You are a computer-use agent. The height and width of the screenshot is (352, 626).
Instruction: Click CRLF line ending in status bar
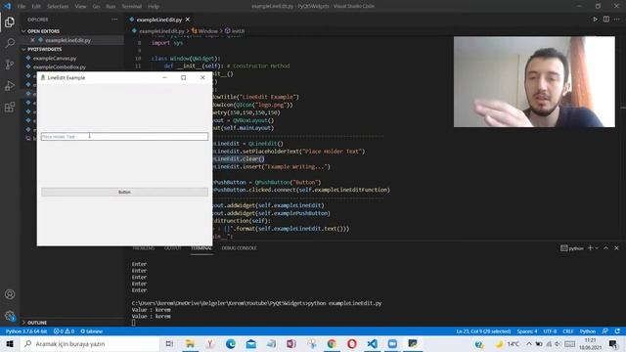[x=567, y=331]
